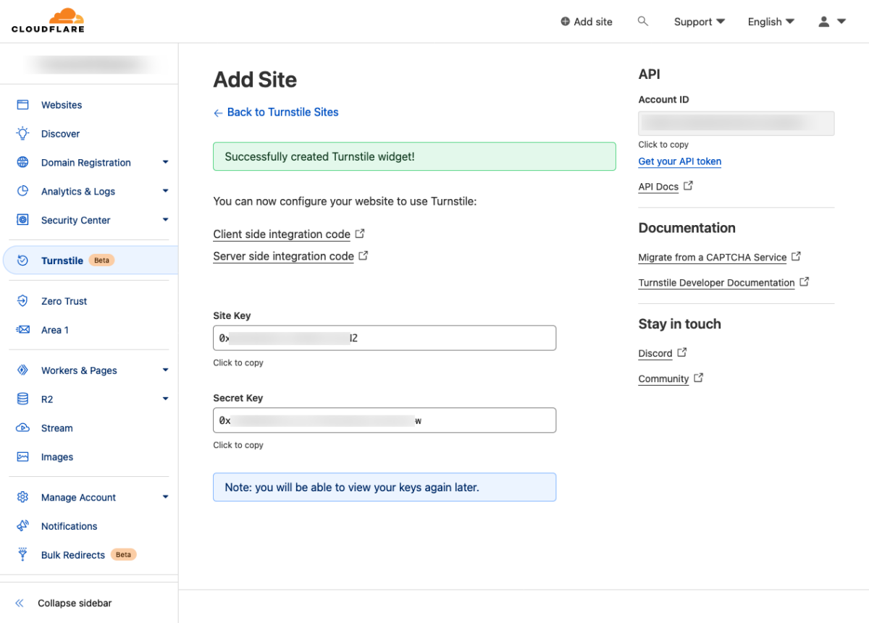Image resolution: width=869 pixels, height=623 pixels.
Task: Open the English language dropdown
Action: click(770, 21)
